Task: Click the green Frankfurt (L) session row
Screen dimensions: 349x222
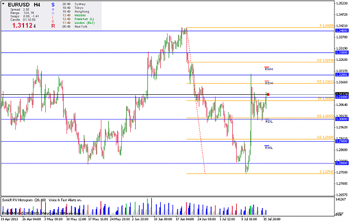Action: pyautogui.click(x=78, y=19)
